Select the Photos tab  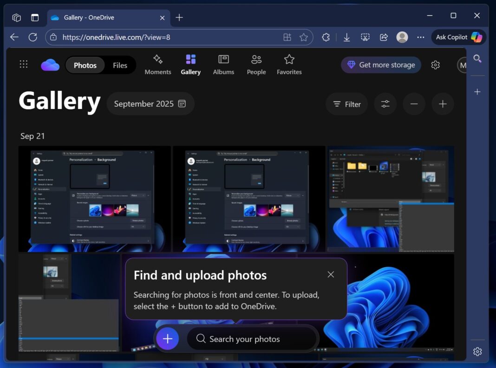pyautogui.click(x=85, y=65)
